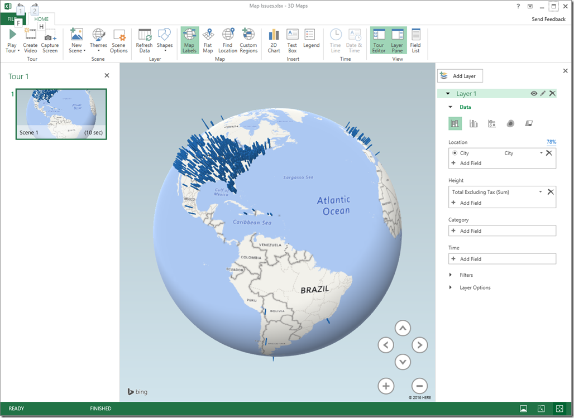Open New Scene dropdown arrow

pos(84,51)
